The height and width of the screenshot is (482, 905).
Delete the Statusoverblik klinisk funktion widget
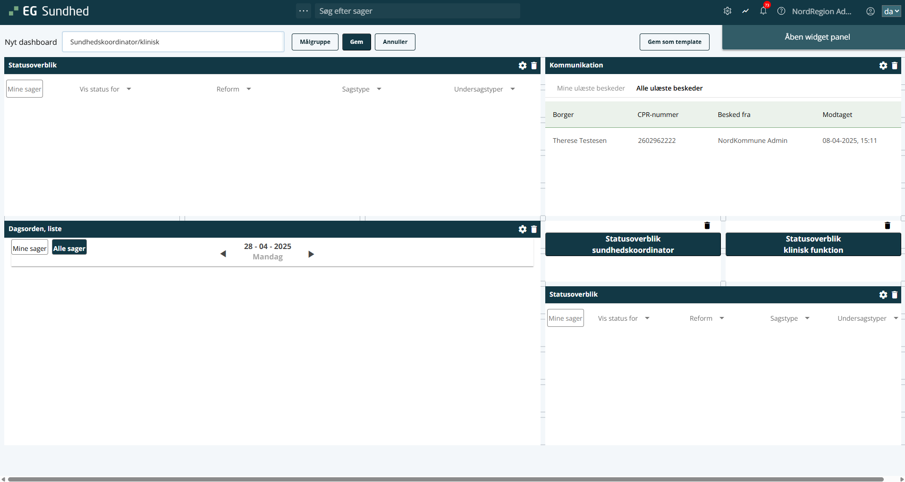pyautogui.click(x=887, y=225)
